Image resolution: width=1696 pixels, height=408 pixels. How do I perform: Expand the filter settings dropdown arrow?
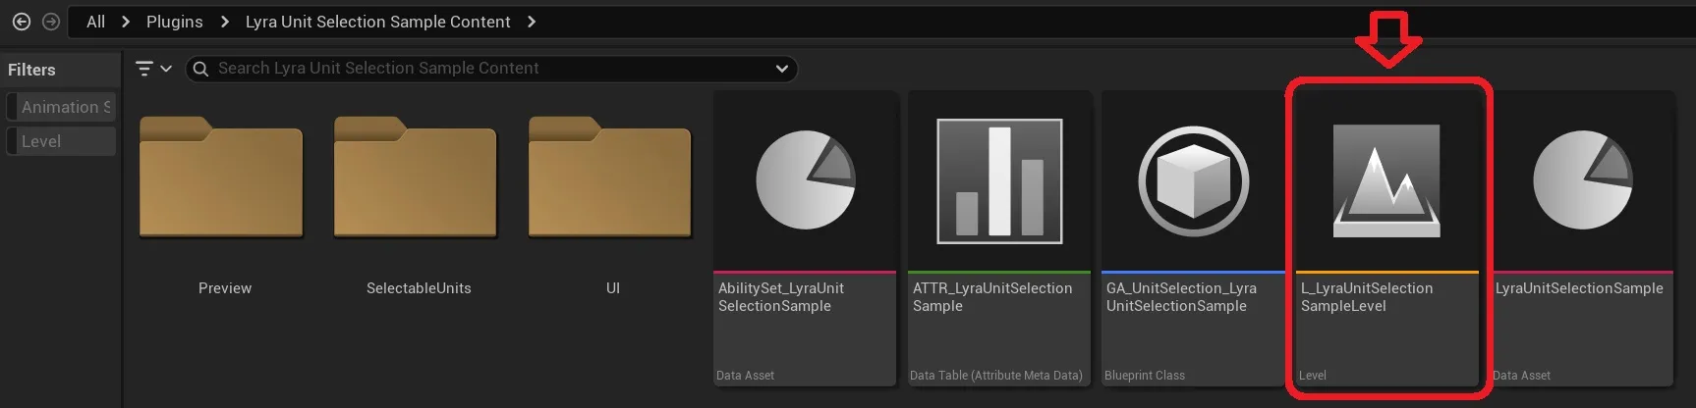click(166, 69)
